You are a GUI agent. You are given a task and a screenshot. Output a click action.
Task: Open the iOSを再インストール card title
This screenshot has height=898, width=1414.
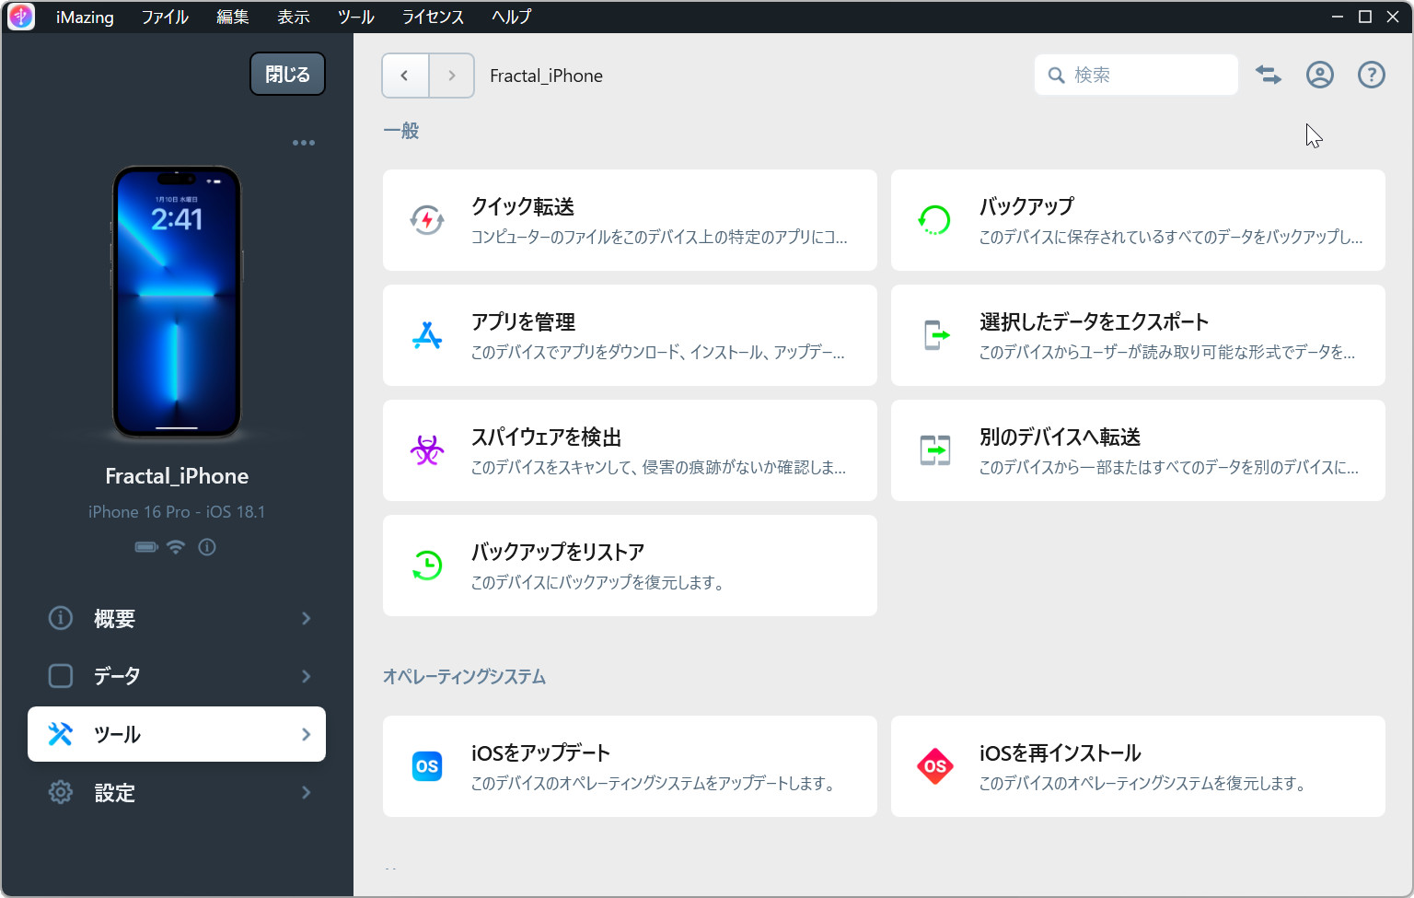(x=1060, y=752)
